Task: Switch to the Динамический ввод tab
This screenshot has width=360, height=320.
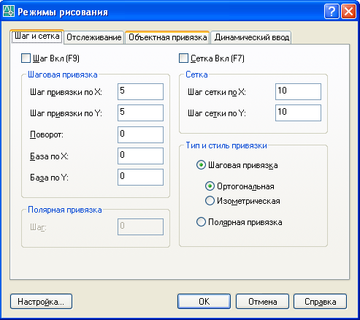Action: [x=251, y=37]
